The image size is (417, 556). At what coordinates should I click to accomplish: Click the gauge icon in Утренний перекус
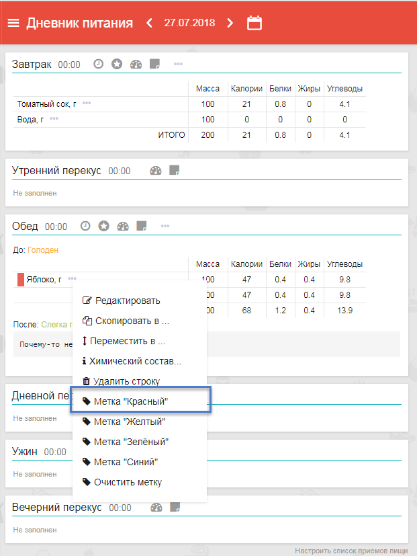[x=156, y=170]
